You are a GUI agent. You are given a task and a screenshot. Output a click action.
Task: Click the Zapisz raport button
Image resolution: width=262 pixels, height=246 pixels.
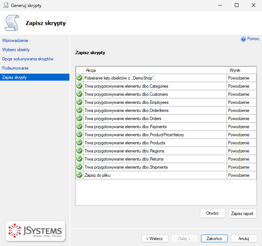point(242,213)
